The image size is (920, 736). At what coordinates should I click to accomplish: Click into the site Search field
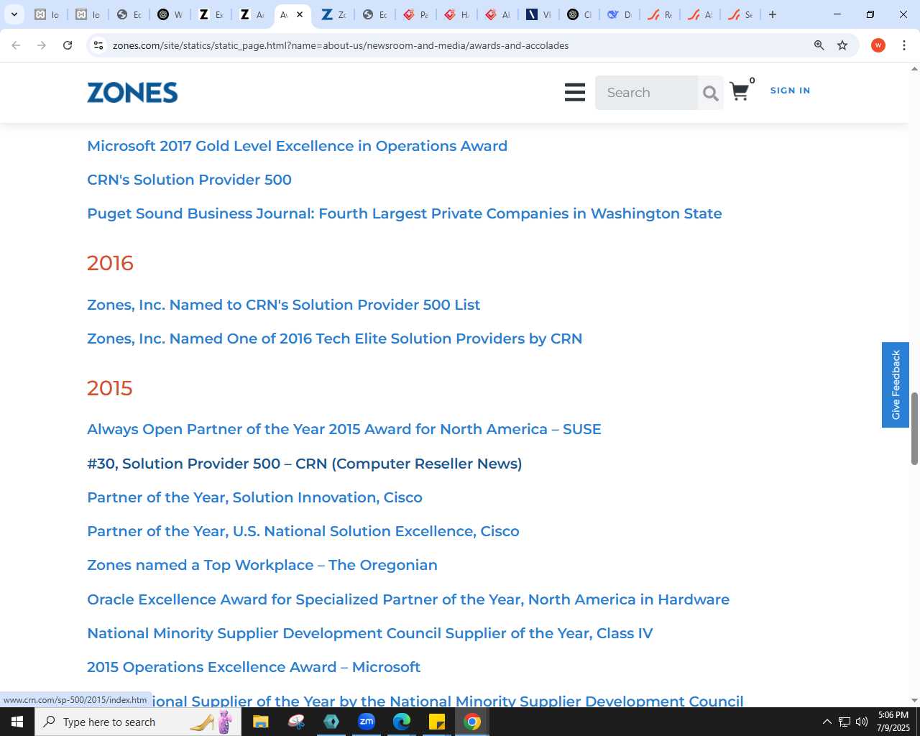point(646,93)
